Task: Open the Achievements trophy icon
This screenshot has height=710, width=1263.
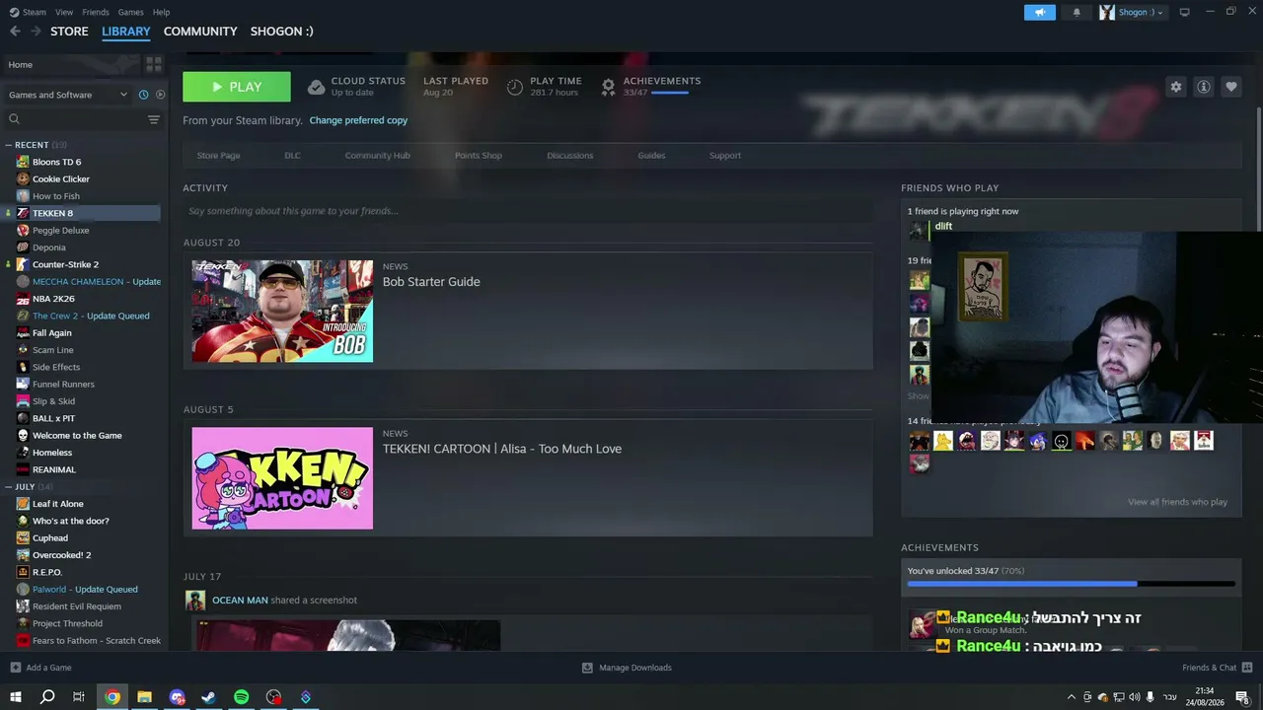Action: pyautogui.click(x=608, y=87)
